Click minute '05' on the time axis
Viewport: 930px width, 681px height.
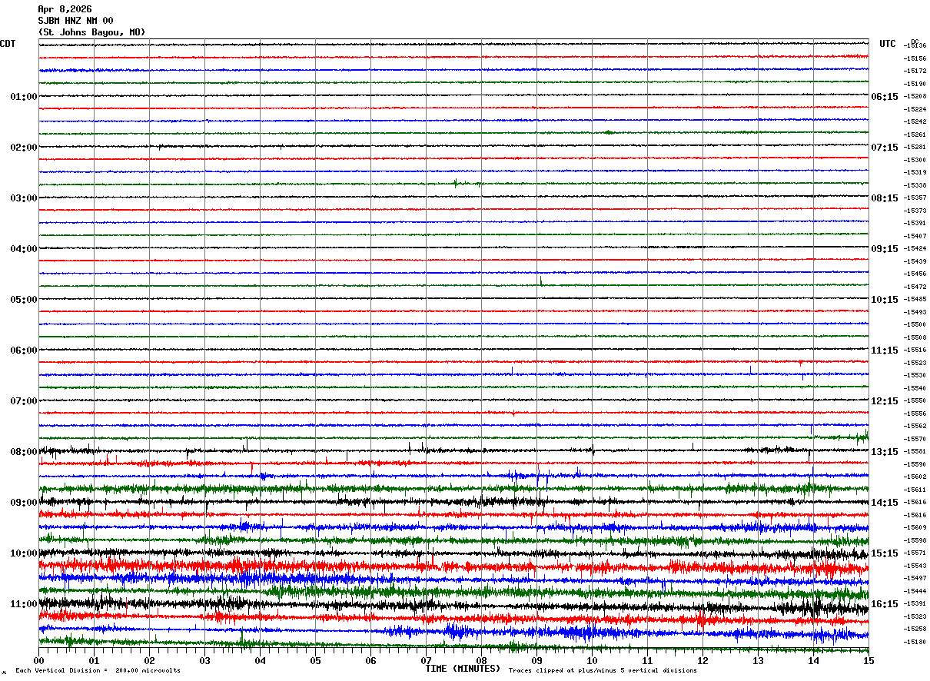316,660
